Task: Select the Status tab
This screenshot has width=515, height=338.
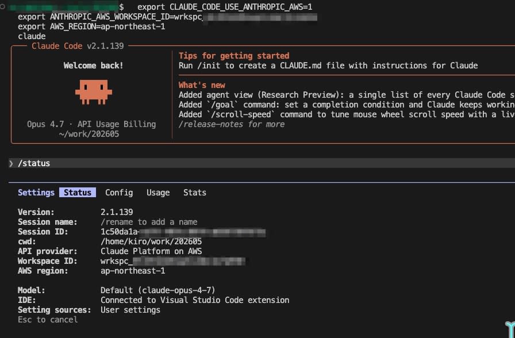Action: tap(78, 193)
